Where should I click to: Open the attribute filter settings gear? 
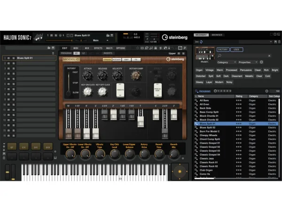coord(262,62)
